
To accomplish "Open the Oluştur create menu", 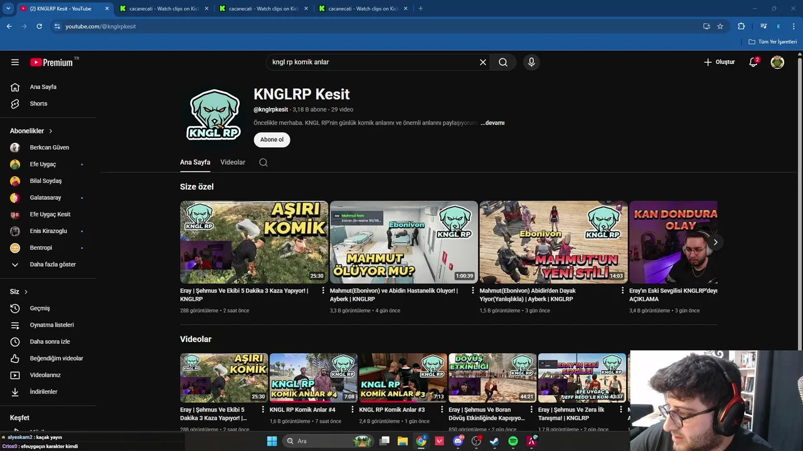I will coord(719,62).
